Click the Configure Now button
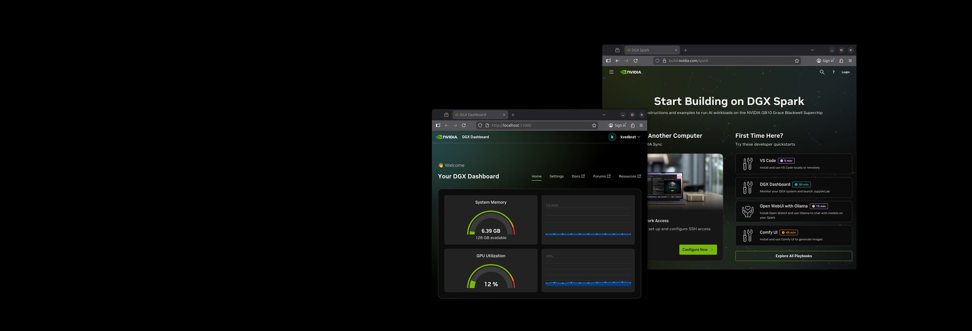 pos(698,250)
